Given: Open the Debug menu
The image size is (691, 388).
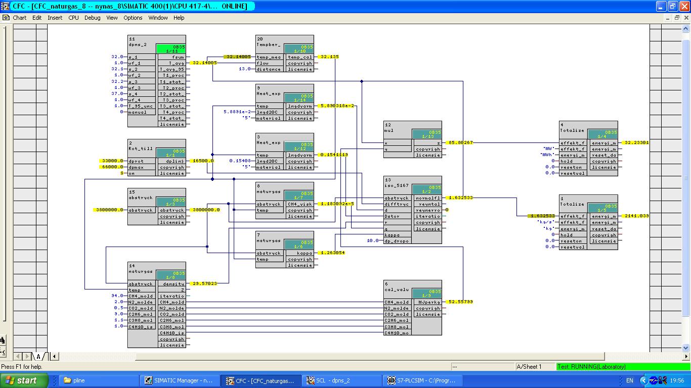Looking at the screenshot, I should coord(92,18).
